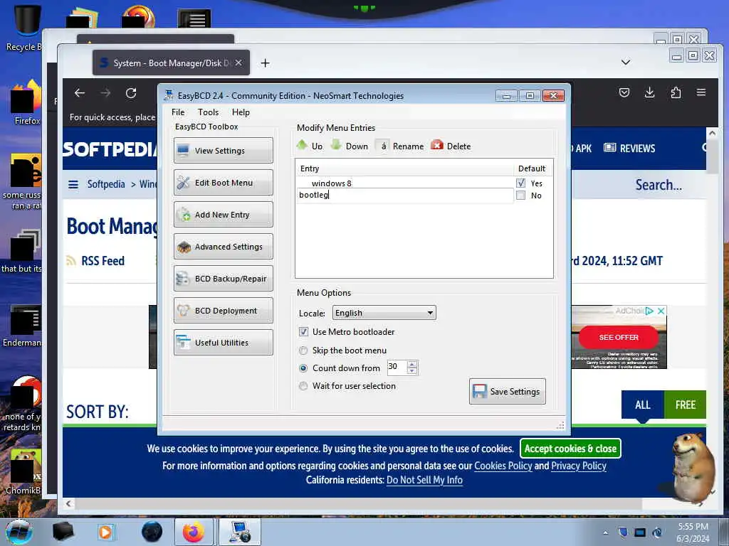Image resolution: width=729 pixels, height=546 pixels.
Task: Open Add New Entry section
Action: 223,215
